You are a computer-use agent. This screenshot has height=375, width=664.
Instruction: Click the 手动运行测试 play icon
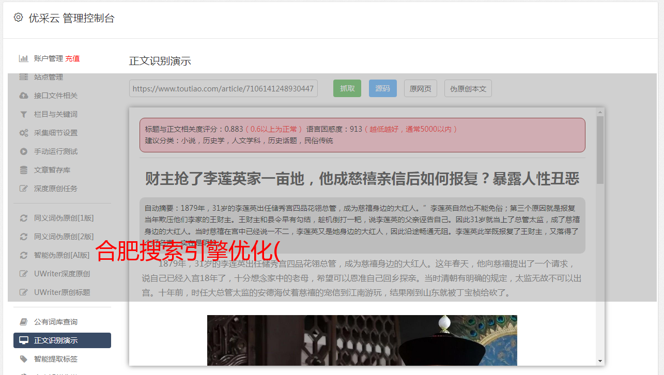[x=23, y=151]
